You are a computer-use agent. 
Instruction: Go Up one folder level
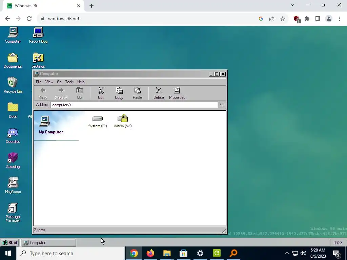(x=79, y=93)
